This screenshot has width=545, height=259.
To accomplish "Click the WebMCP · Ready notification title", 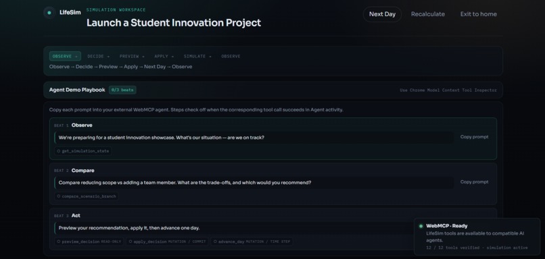I will 447,226.
